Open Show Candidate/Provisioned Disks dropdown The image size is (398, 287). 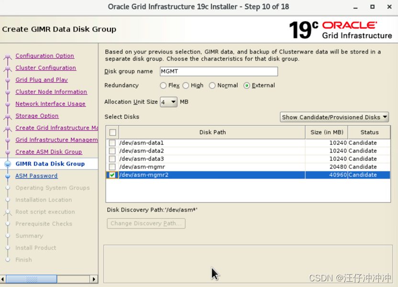334,117
